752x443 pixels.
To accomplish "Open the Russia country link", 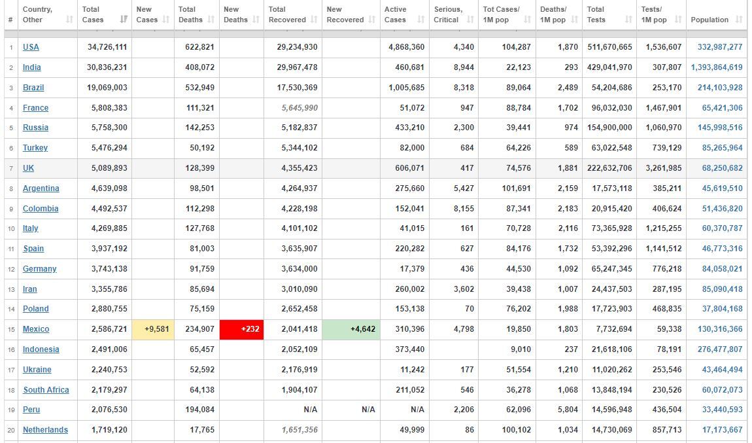I will (x=35, y=128).
